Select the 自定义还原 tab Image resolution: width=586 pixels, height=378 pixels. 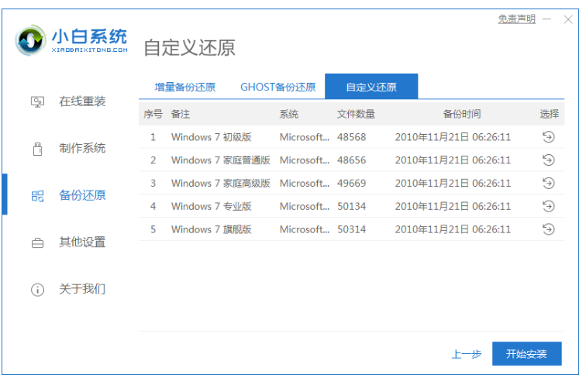371,87
